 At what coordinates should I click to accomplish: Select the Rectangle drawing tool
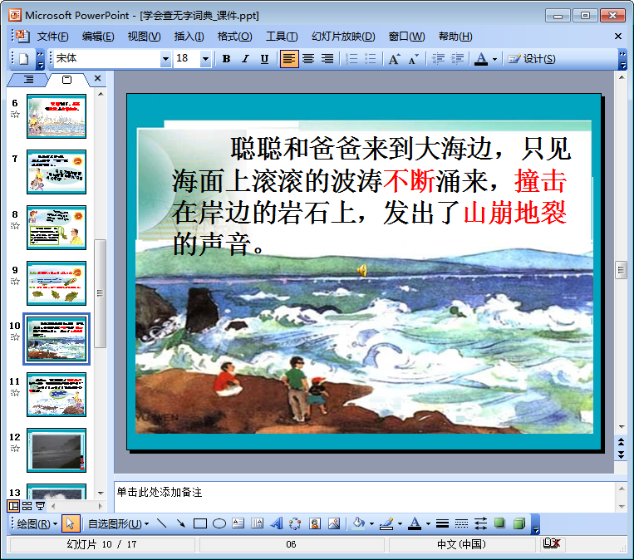click(x=200, y=523)
